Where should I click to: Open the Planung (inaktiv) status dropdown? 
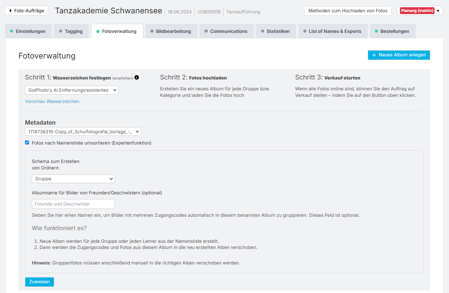(x=420, y=11)
